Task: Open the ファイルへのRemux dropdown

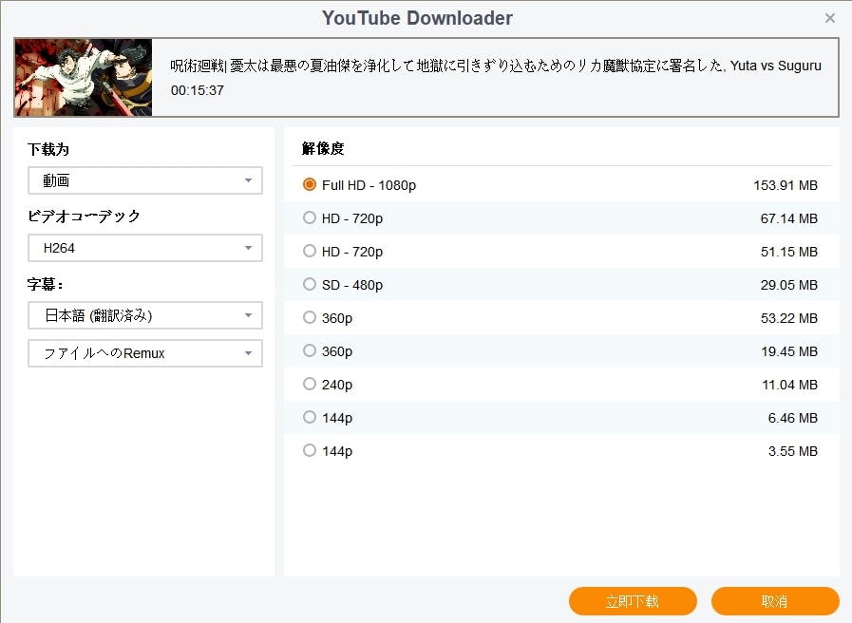Action: point(145,353)
